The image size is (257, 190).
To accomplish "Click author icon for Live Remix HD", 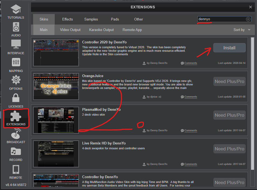I will (144, 164).
